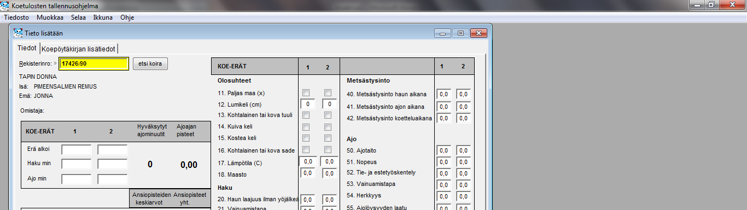Check Paljas maa for erä 2

coord(328,93)
